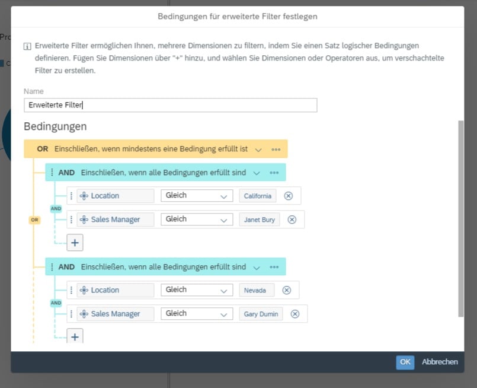Open more options for the OR group
477x388 pixels.
[276, 150]
